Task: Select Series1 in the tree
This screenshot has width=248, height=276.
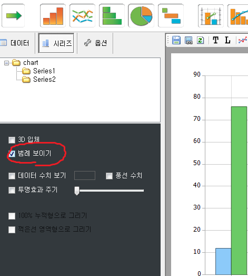Action: pyautogui.click(x=38, y=71)
